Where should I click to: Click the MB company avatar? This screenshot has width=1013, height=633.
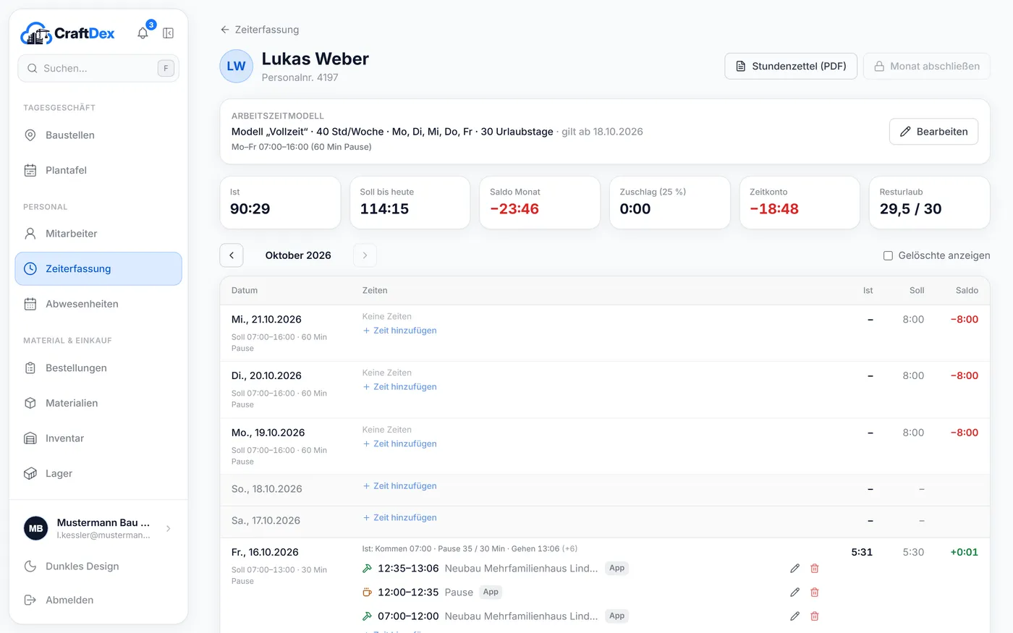pyautogui.click(x=36, y=529)
